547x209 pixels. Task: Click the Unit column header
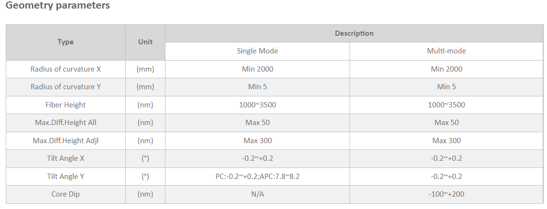point(145,42)
